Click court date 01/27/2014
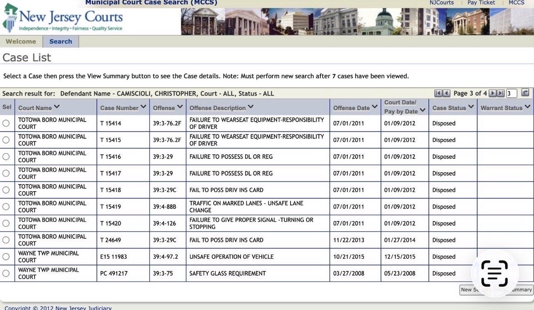The width and height of the screenshot is (534, 310). pos(400,240)
